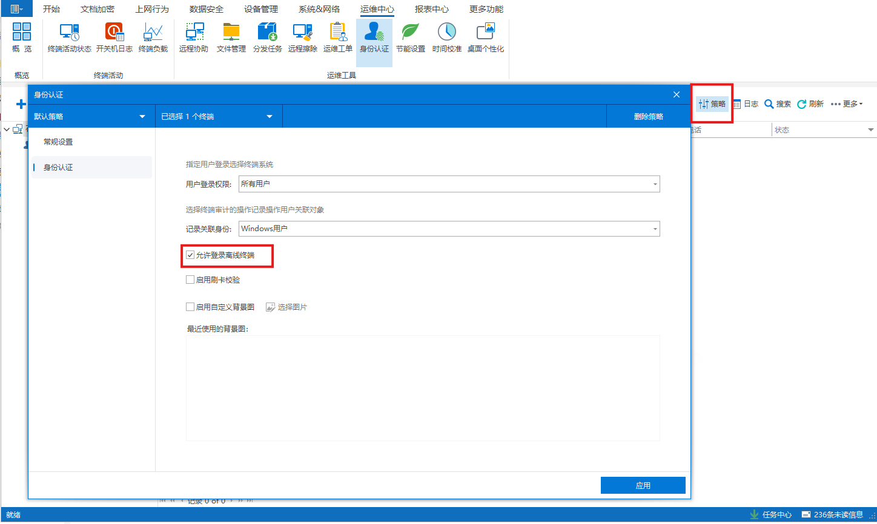Select the 远程擦除 tool
The width and height of the screenshot is (877, 524).
click(x=302, y=38)
